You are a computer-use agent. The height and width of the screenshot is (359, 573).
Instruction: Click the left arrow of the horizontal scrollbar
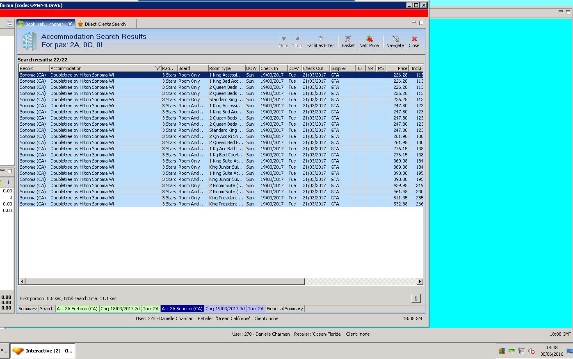[22, 282]
